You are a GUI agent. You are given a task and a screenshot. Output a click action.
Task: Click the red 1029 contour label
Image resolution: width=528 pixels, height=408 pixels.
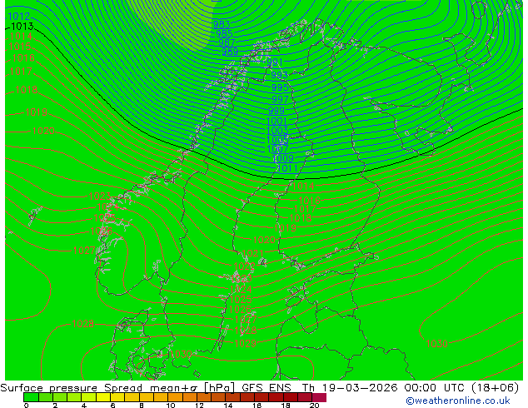click(246, 343)
